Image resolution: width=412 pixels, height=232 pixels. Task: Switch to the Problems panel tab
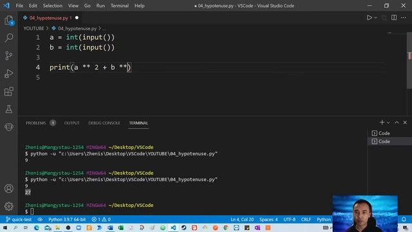pyautogui.click(x=36, y=123)
